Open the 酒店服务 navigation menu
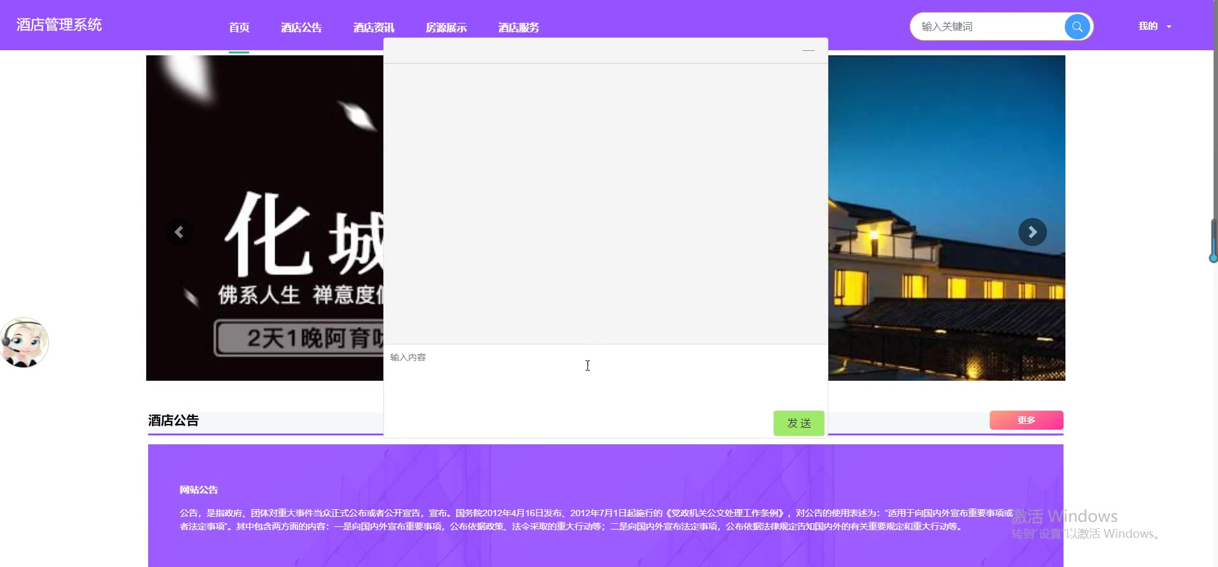Viewport: 1218px width, 567px height. coord(519,27)
